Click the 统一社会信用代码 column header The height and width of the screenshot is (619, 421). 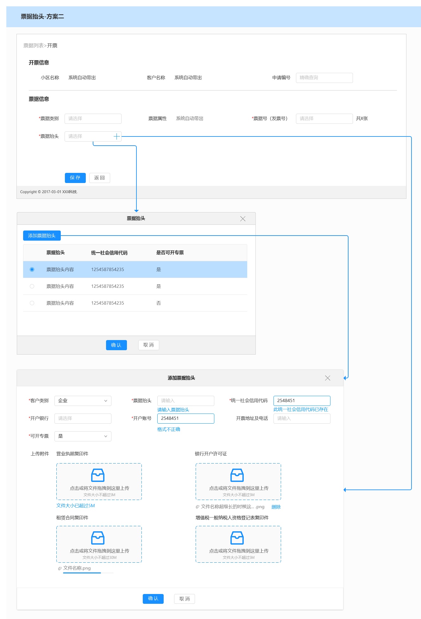click(x=109, y=253)
